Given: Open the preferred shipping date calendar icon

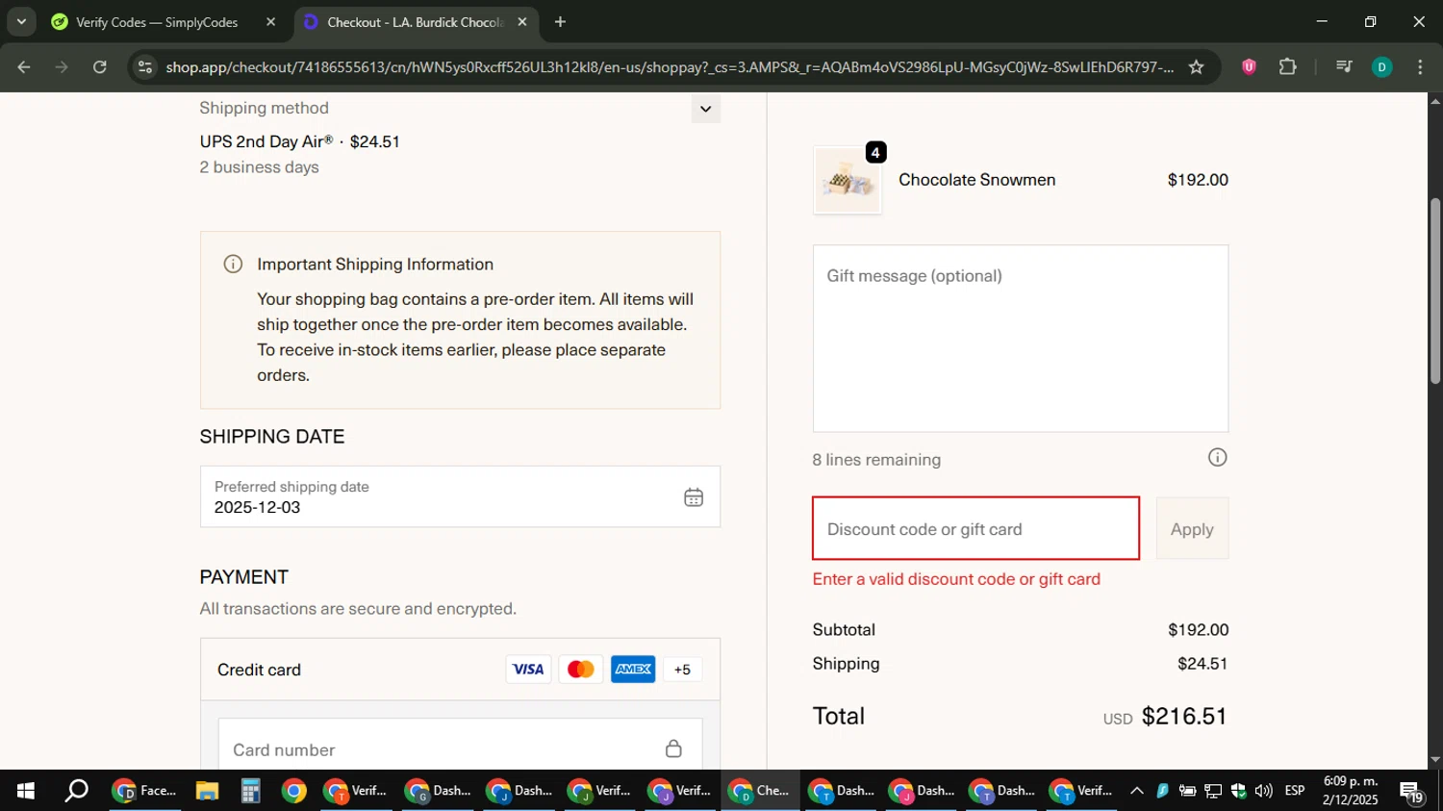Looking at the screenshot, I should 694,497.
